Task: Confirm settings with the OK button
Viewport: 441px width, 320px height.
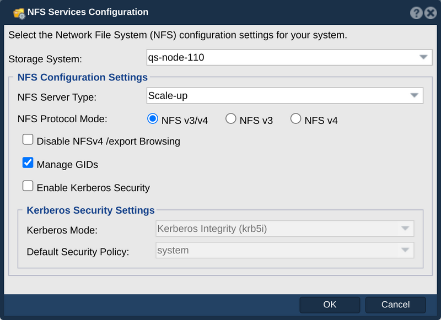Action: [330, 305]
